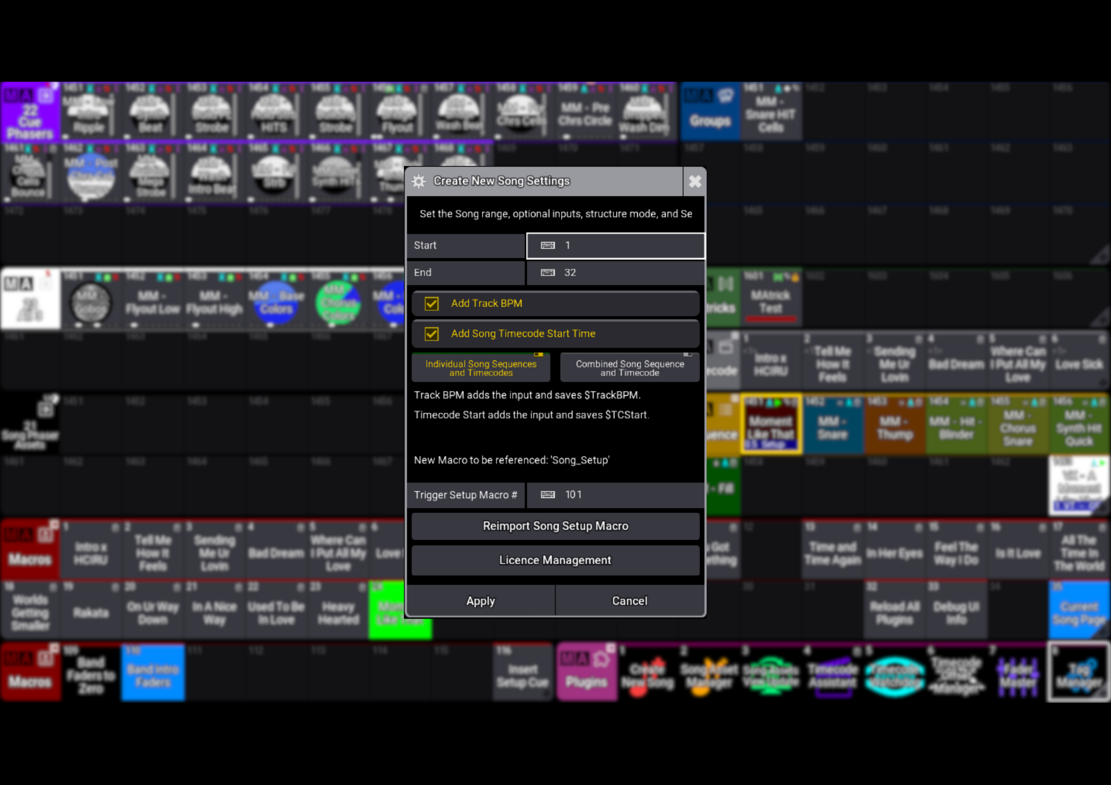Open the Song Assets View Update plugin
The width and height of the screenshot is (1111, 785).
pos(771,673)
